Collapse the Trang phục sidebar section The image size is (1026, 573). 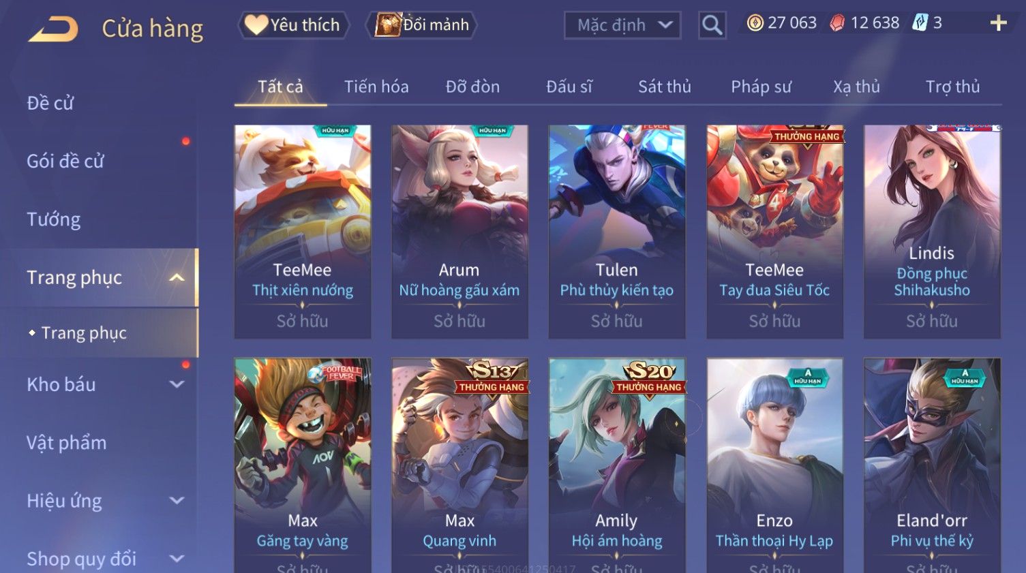click(177, 277)
